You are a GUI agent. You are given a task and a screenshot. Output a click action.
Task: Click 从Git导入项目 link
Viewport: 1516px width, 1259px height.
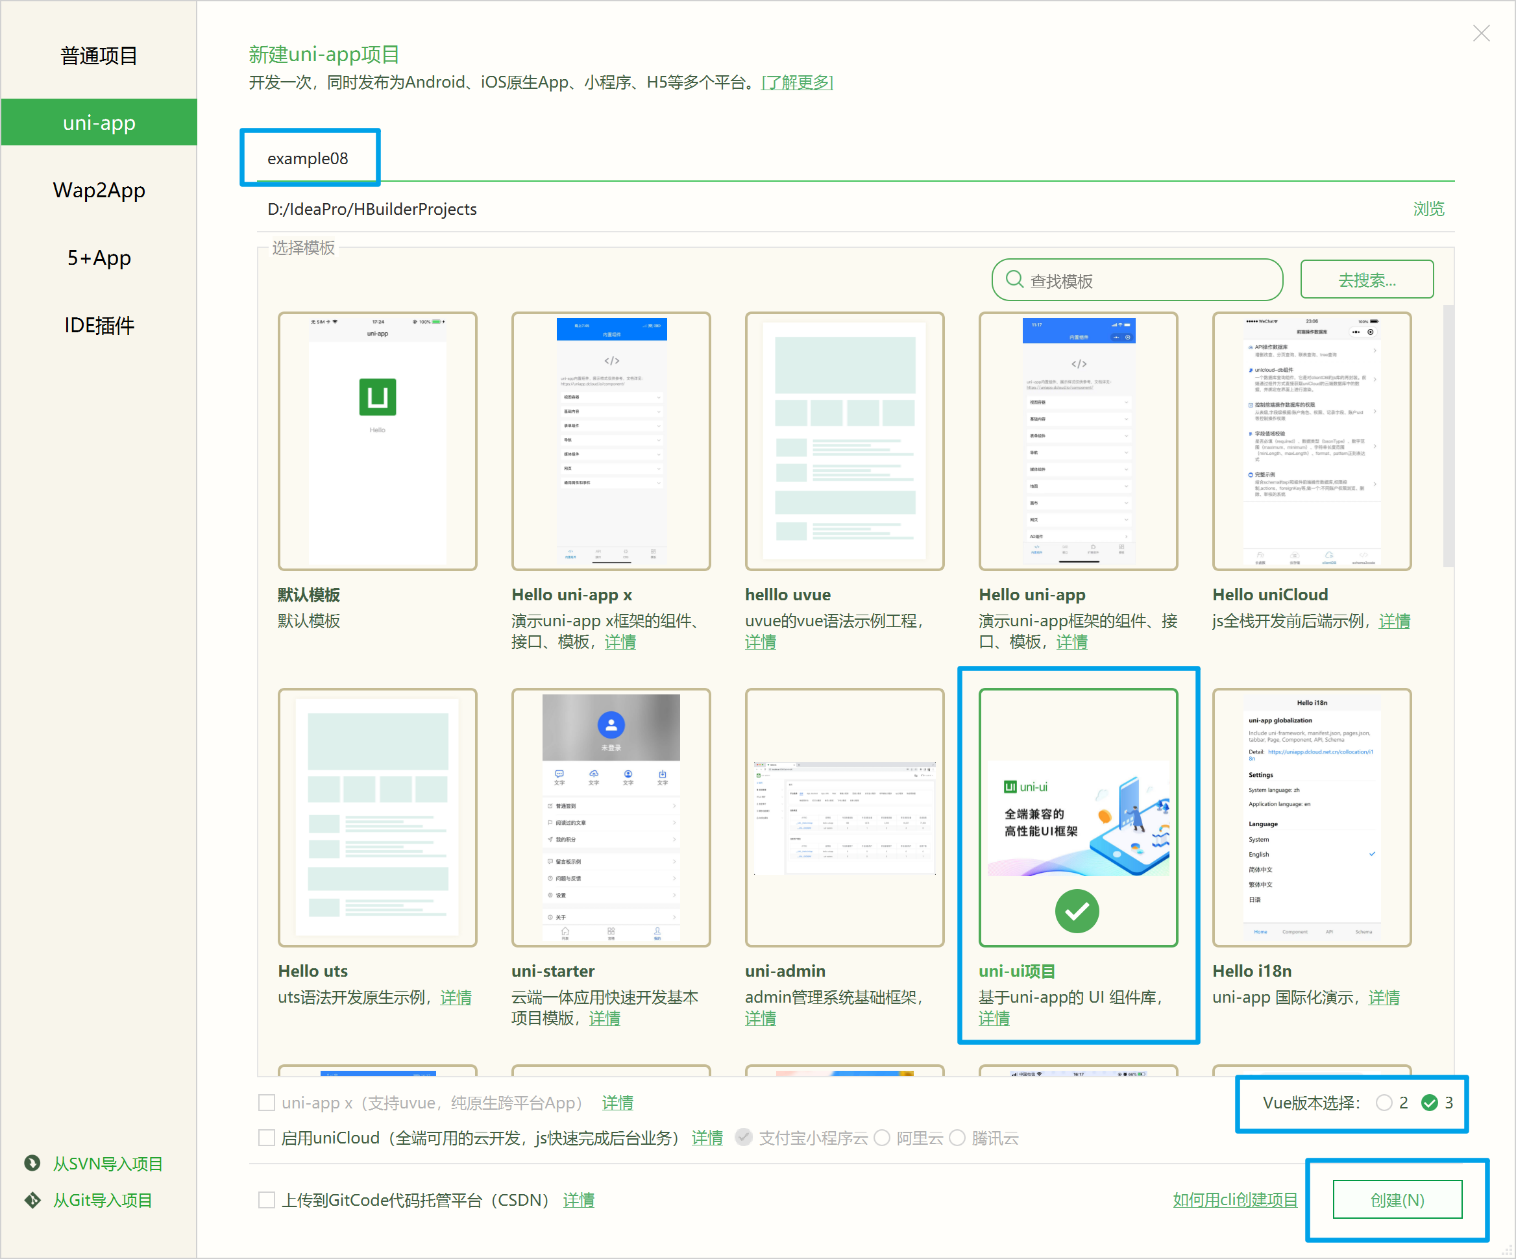[103, 1200]
